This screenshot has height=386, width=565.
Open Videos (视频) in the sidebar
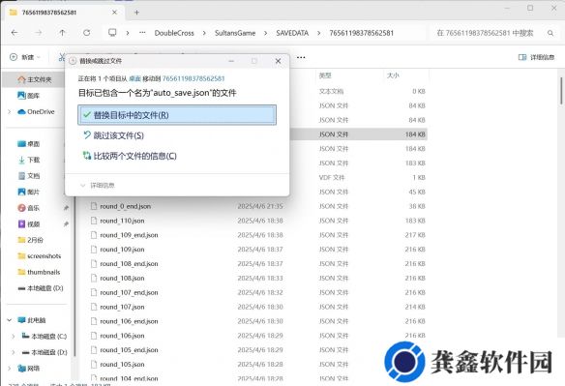pyautogui.click(x=29, y=224)
